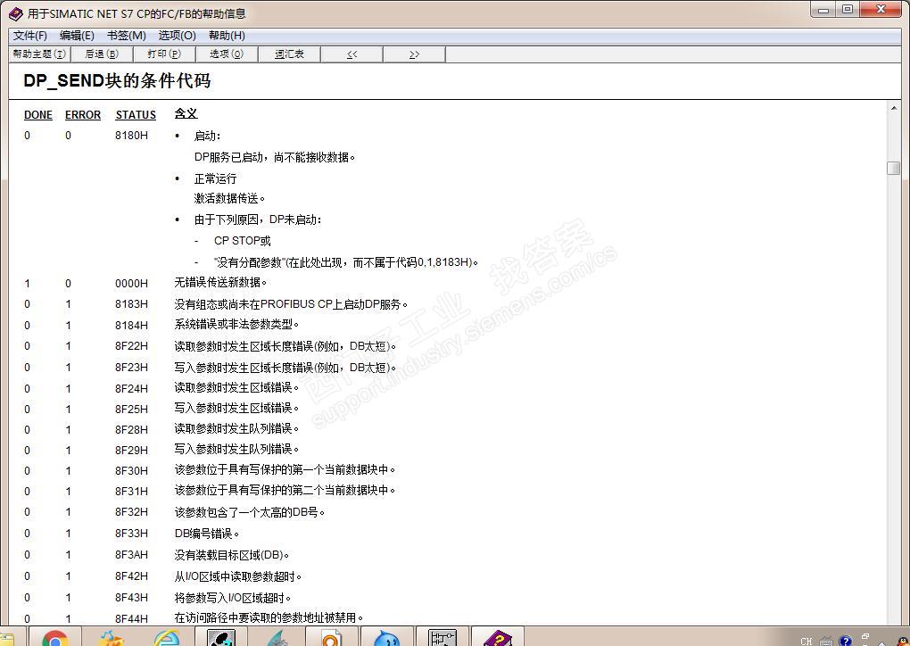Click the text 系统错误或非法参数类型。
The height and width of the screenshot is (646, 910).
236,325
